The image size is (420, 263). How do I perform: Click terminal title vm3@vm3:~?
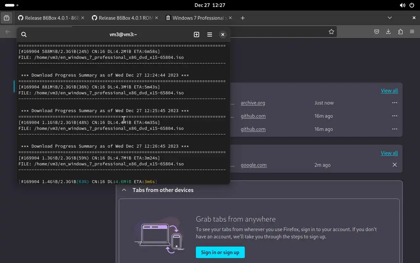[123, 35]
